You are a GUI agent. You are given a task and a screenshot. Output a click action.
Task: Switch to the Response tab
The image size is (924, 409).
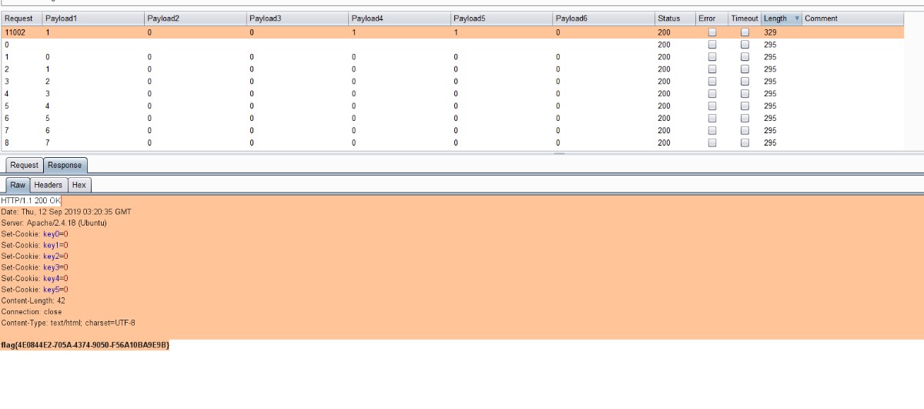(65, 165)
